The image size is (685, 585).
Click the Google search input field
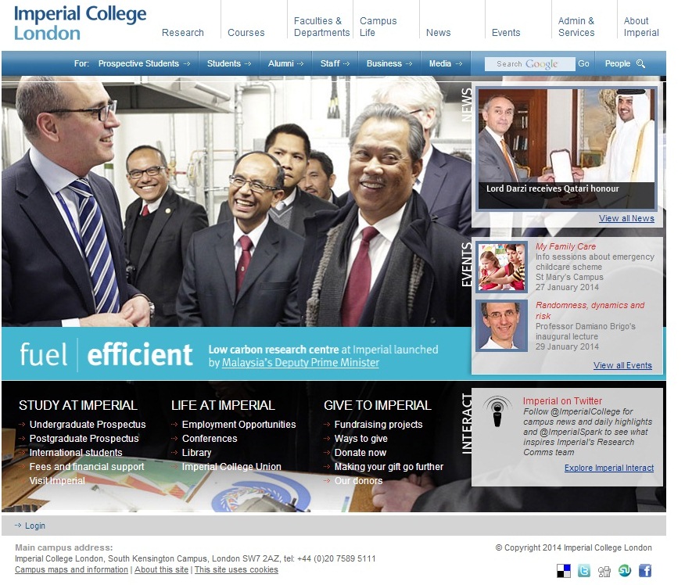pos(530,64)
